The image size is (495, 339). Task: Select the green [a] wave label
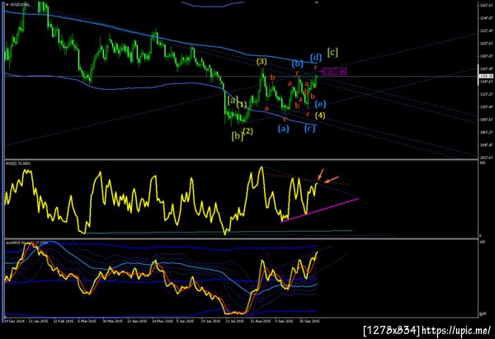pos(233,101)
